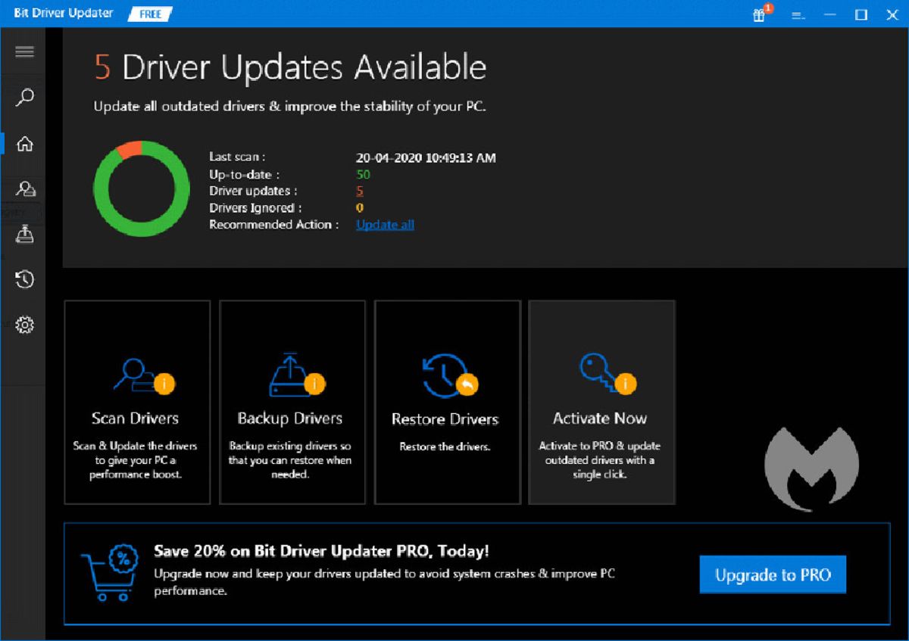Minimize the Bit Driver Updater window
The width and height of the screenshot is (909, 641).
pos(829,15)
